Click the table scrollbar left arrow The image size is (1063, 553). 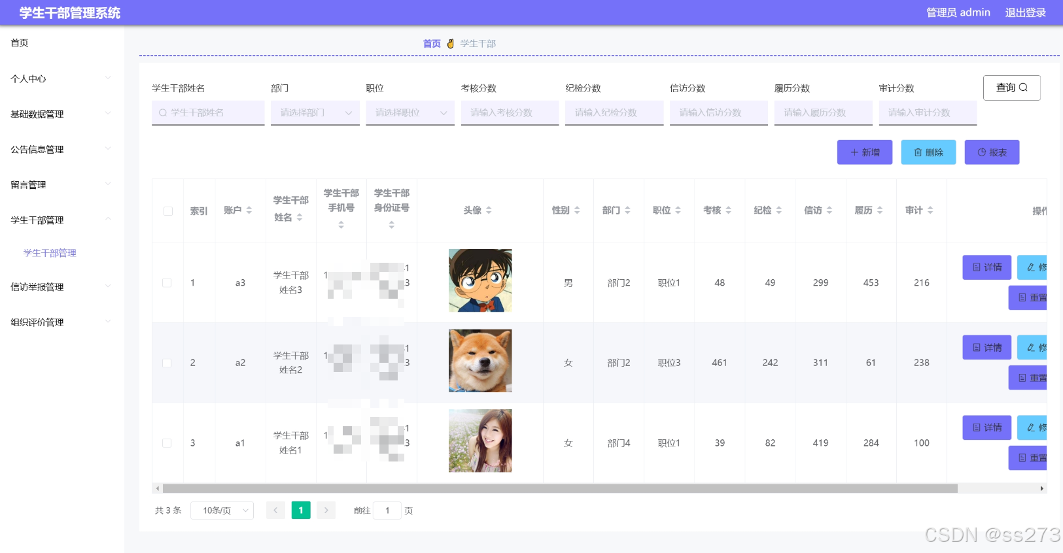tap(157, 488)
